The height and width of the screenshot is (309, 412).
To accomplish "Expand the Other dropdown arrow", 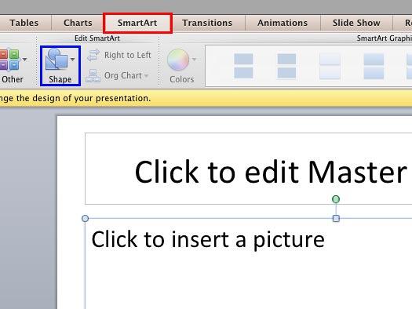I will click(24, 60).
